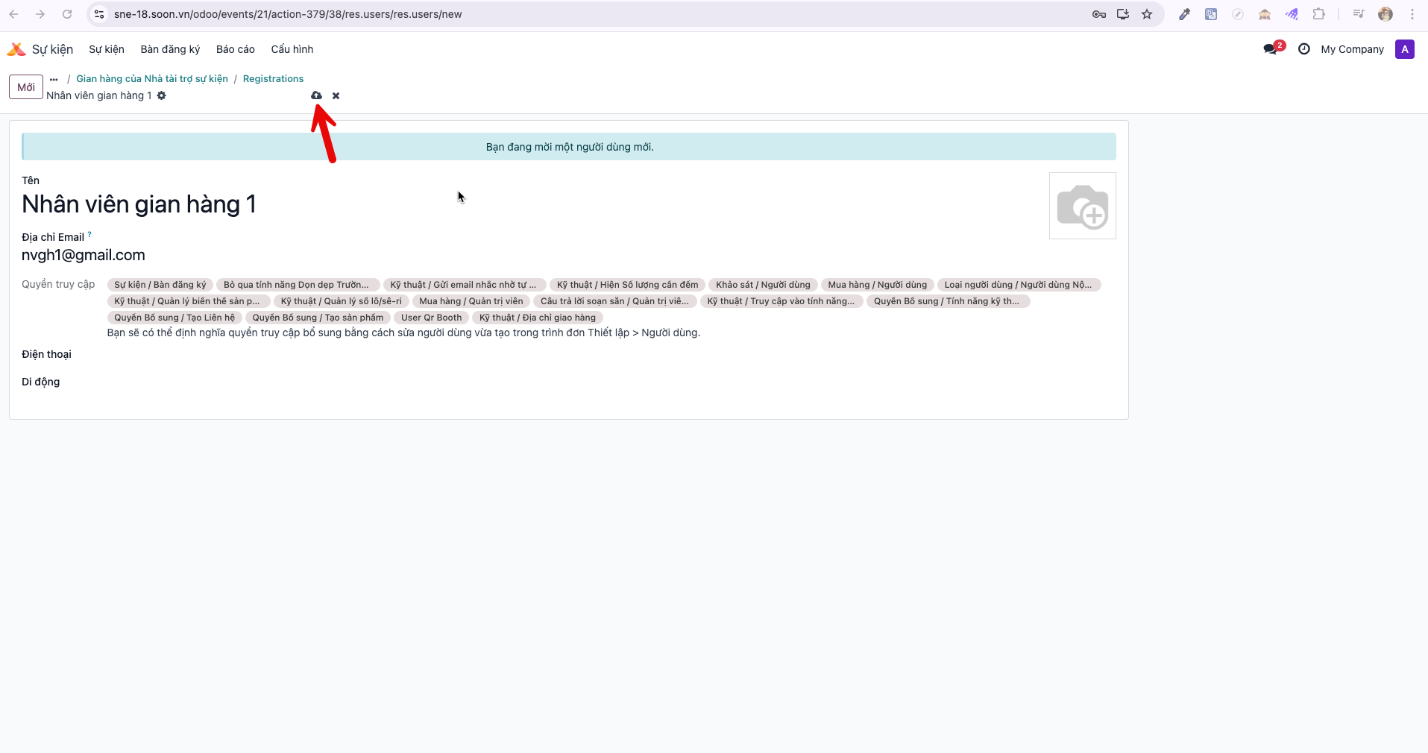
Task: Click the browser forward arrow
Action: (x=40, y=14)
